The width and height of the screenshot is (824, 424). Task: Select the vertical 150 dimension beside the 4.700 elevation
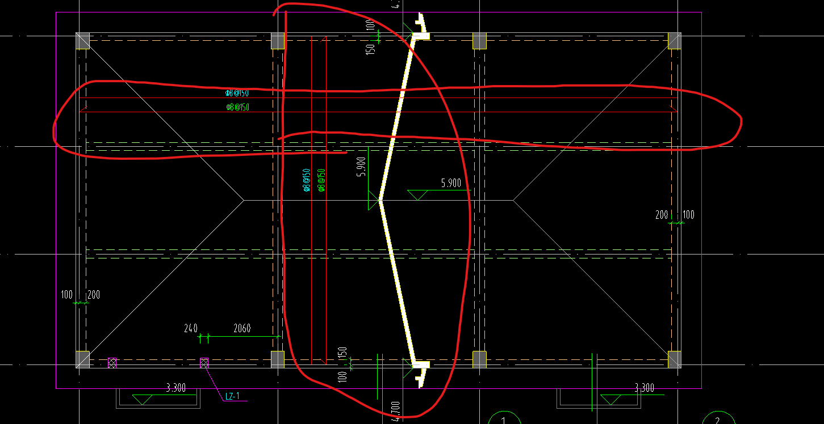tap(342, 353)
